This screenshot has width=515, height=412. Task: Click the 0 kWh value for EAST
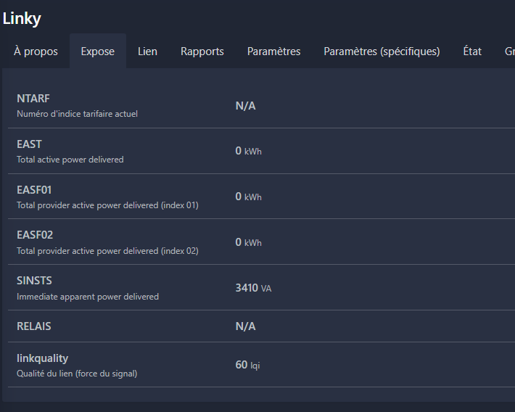click(x=248, y=151)
